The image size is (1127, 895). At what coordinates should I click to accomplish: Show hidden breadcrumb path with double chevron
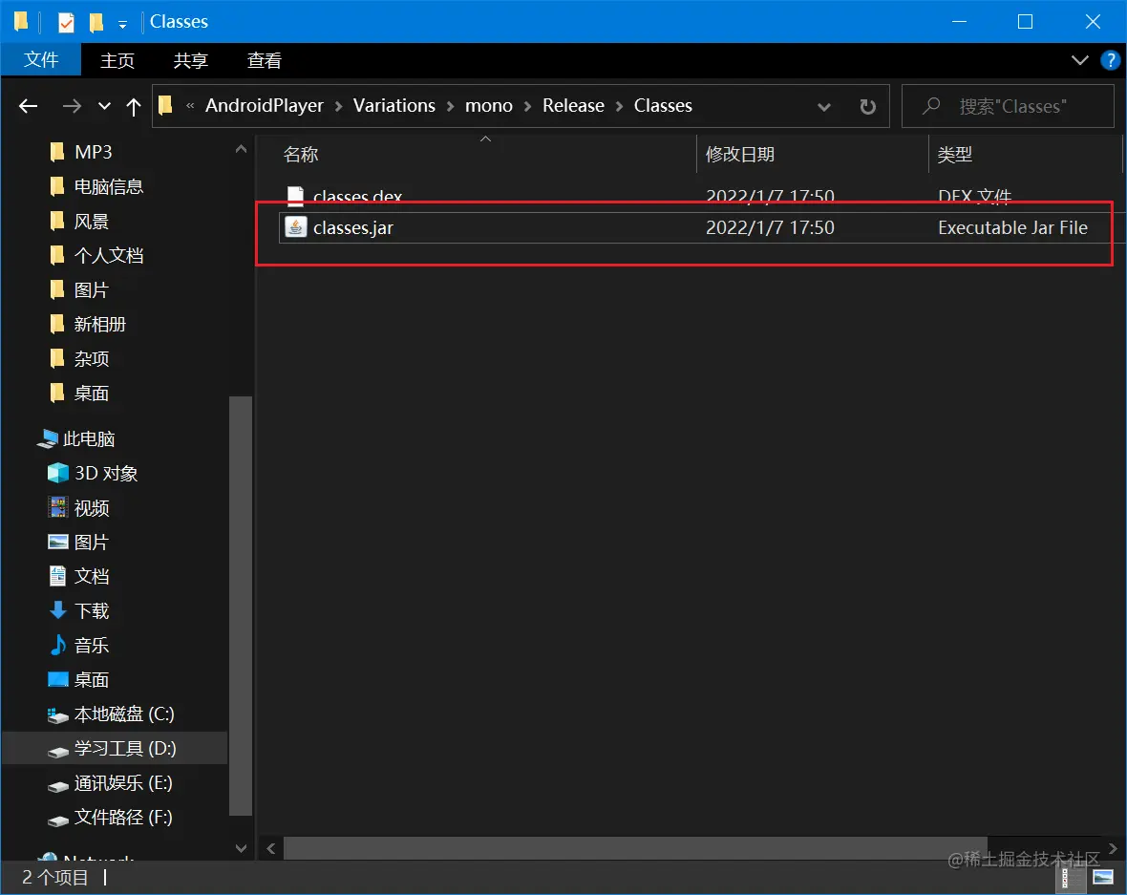pyautogui.click(x=190, y=106)
